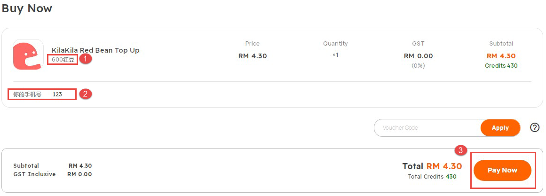546x196 pixels.
Task: Click the red number 3 annotation badge
Action: [461, 150]
